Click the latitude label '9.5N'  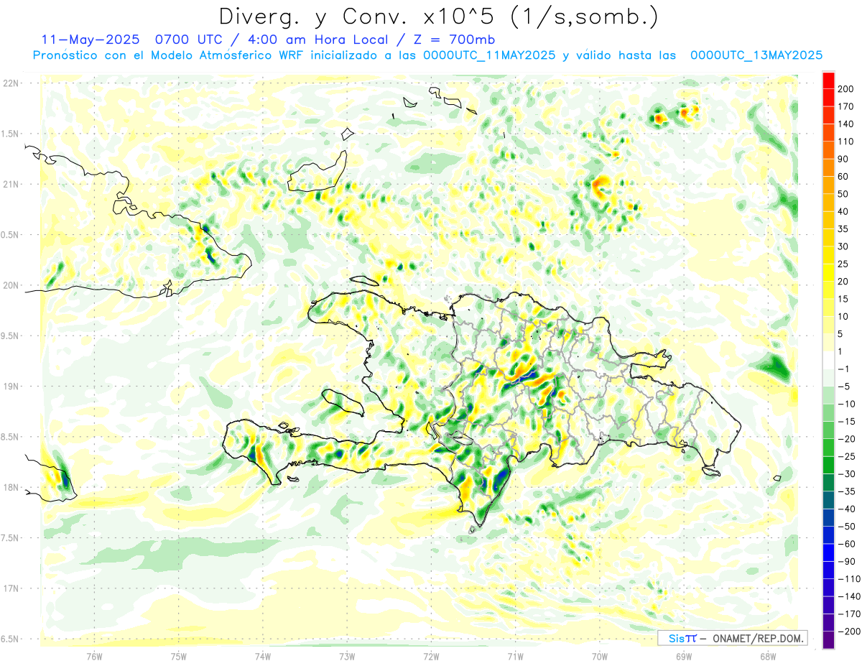coord(11,336)
